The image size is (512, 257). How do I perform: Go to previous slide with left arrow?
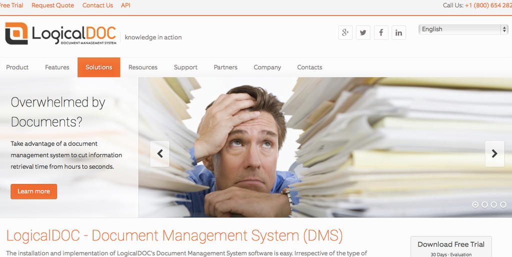pyautogui.click(x=160, y=153)
